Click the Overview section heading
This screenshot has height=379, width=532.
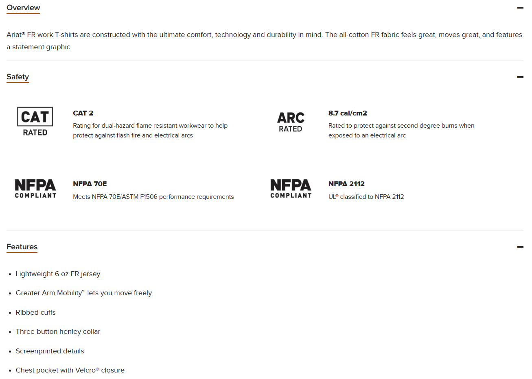click(23, 8)
